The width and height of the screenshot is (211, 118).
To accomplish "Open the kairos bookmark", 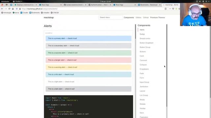I will (x=16, y=13).
